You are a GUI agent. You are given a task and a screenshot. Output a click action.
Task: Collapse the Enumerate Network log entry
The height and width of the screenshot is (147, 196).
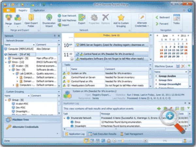(64, 118)
